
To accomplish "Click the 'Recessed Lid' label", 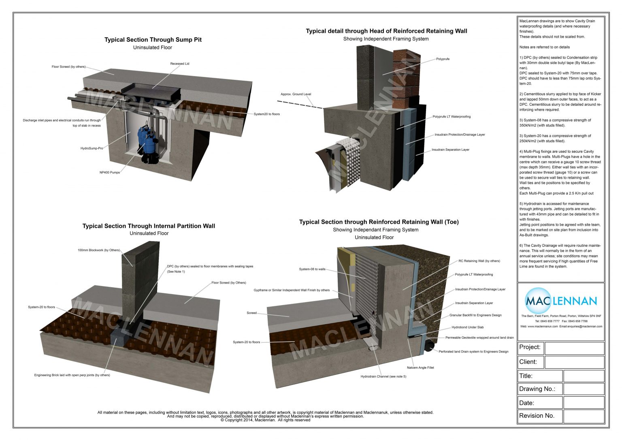I will point(179,64).
